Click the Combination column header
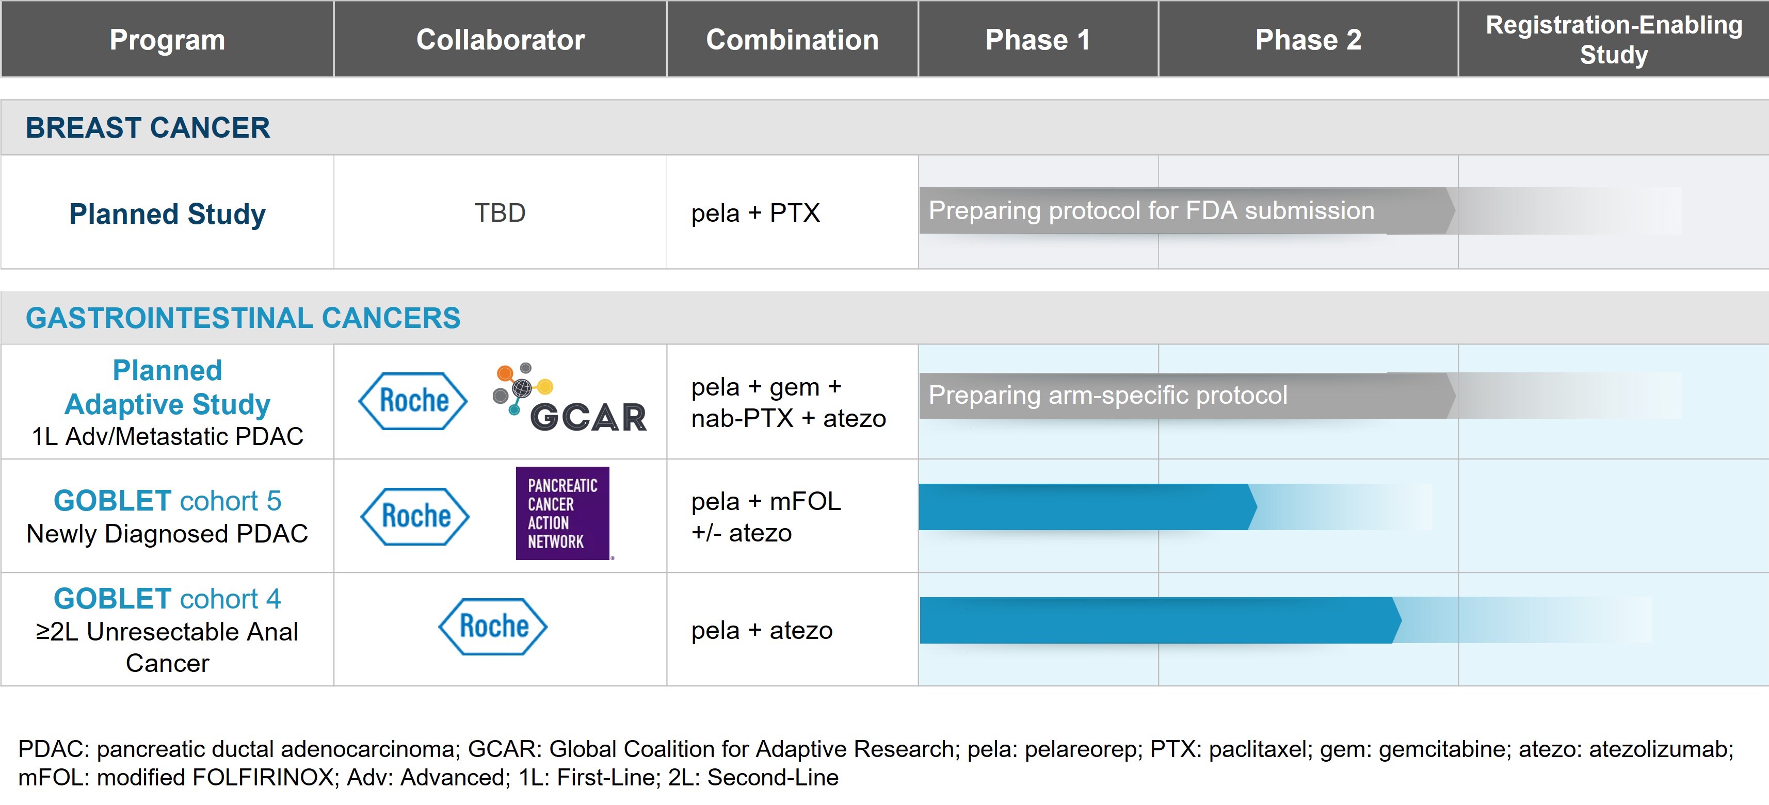Viewport: 1769px width, 805px height. (x=792, y=40)
